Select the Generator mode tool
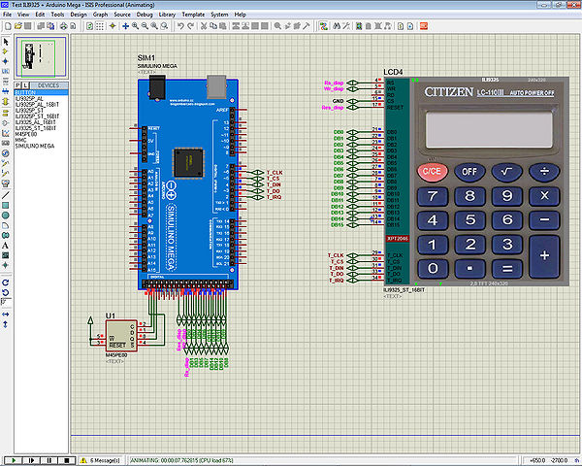This screenshot has height=466, width=582. point(6,153)
